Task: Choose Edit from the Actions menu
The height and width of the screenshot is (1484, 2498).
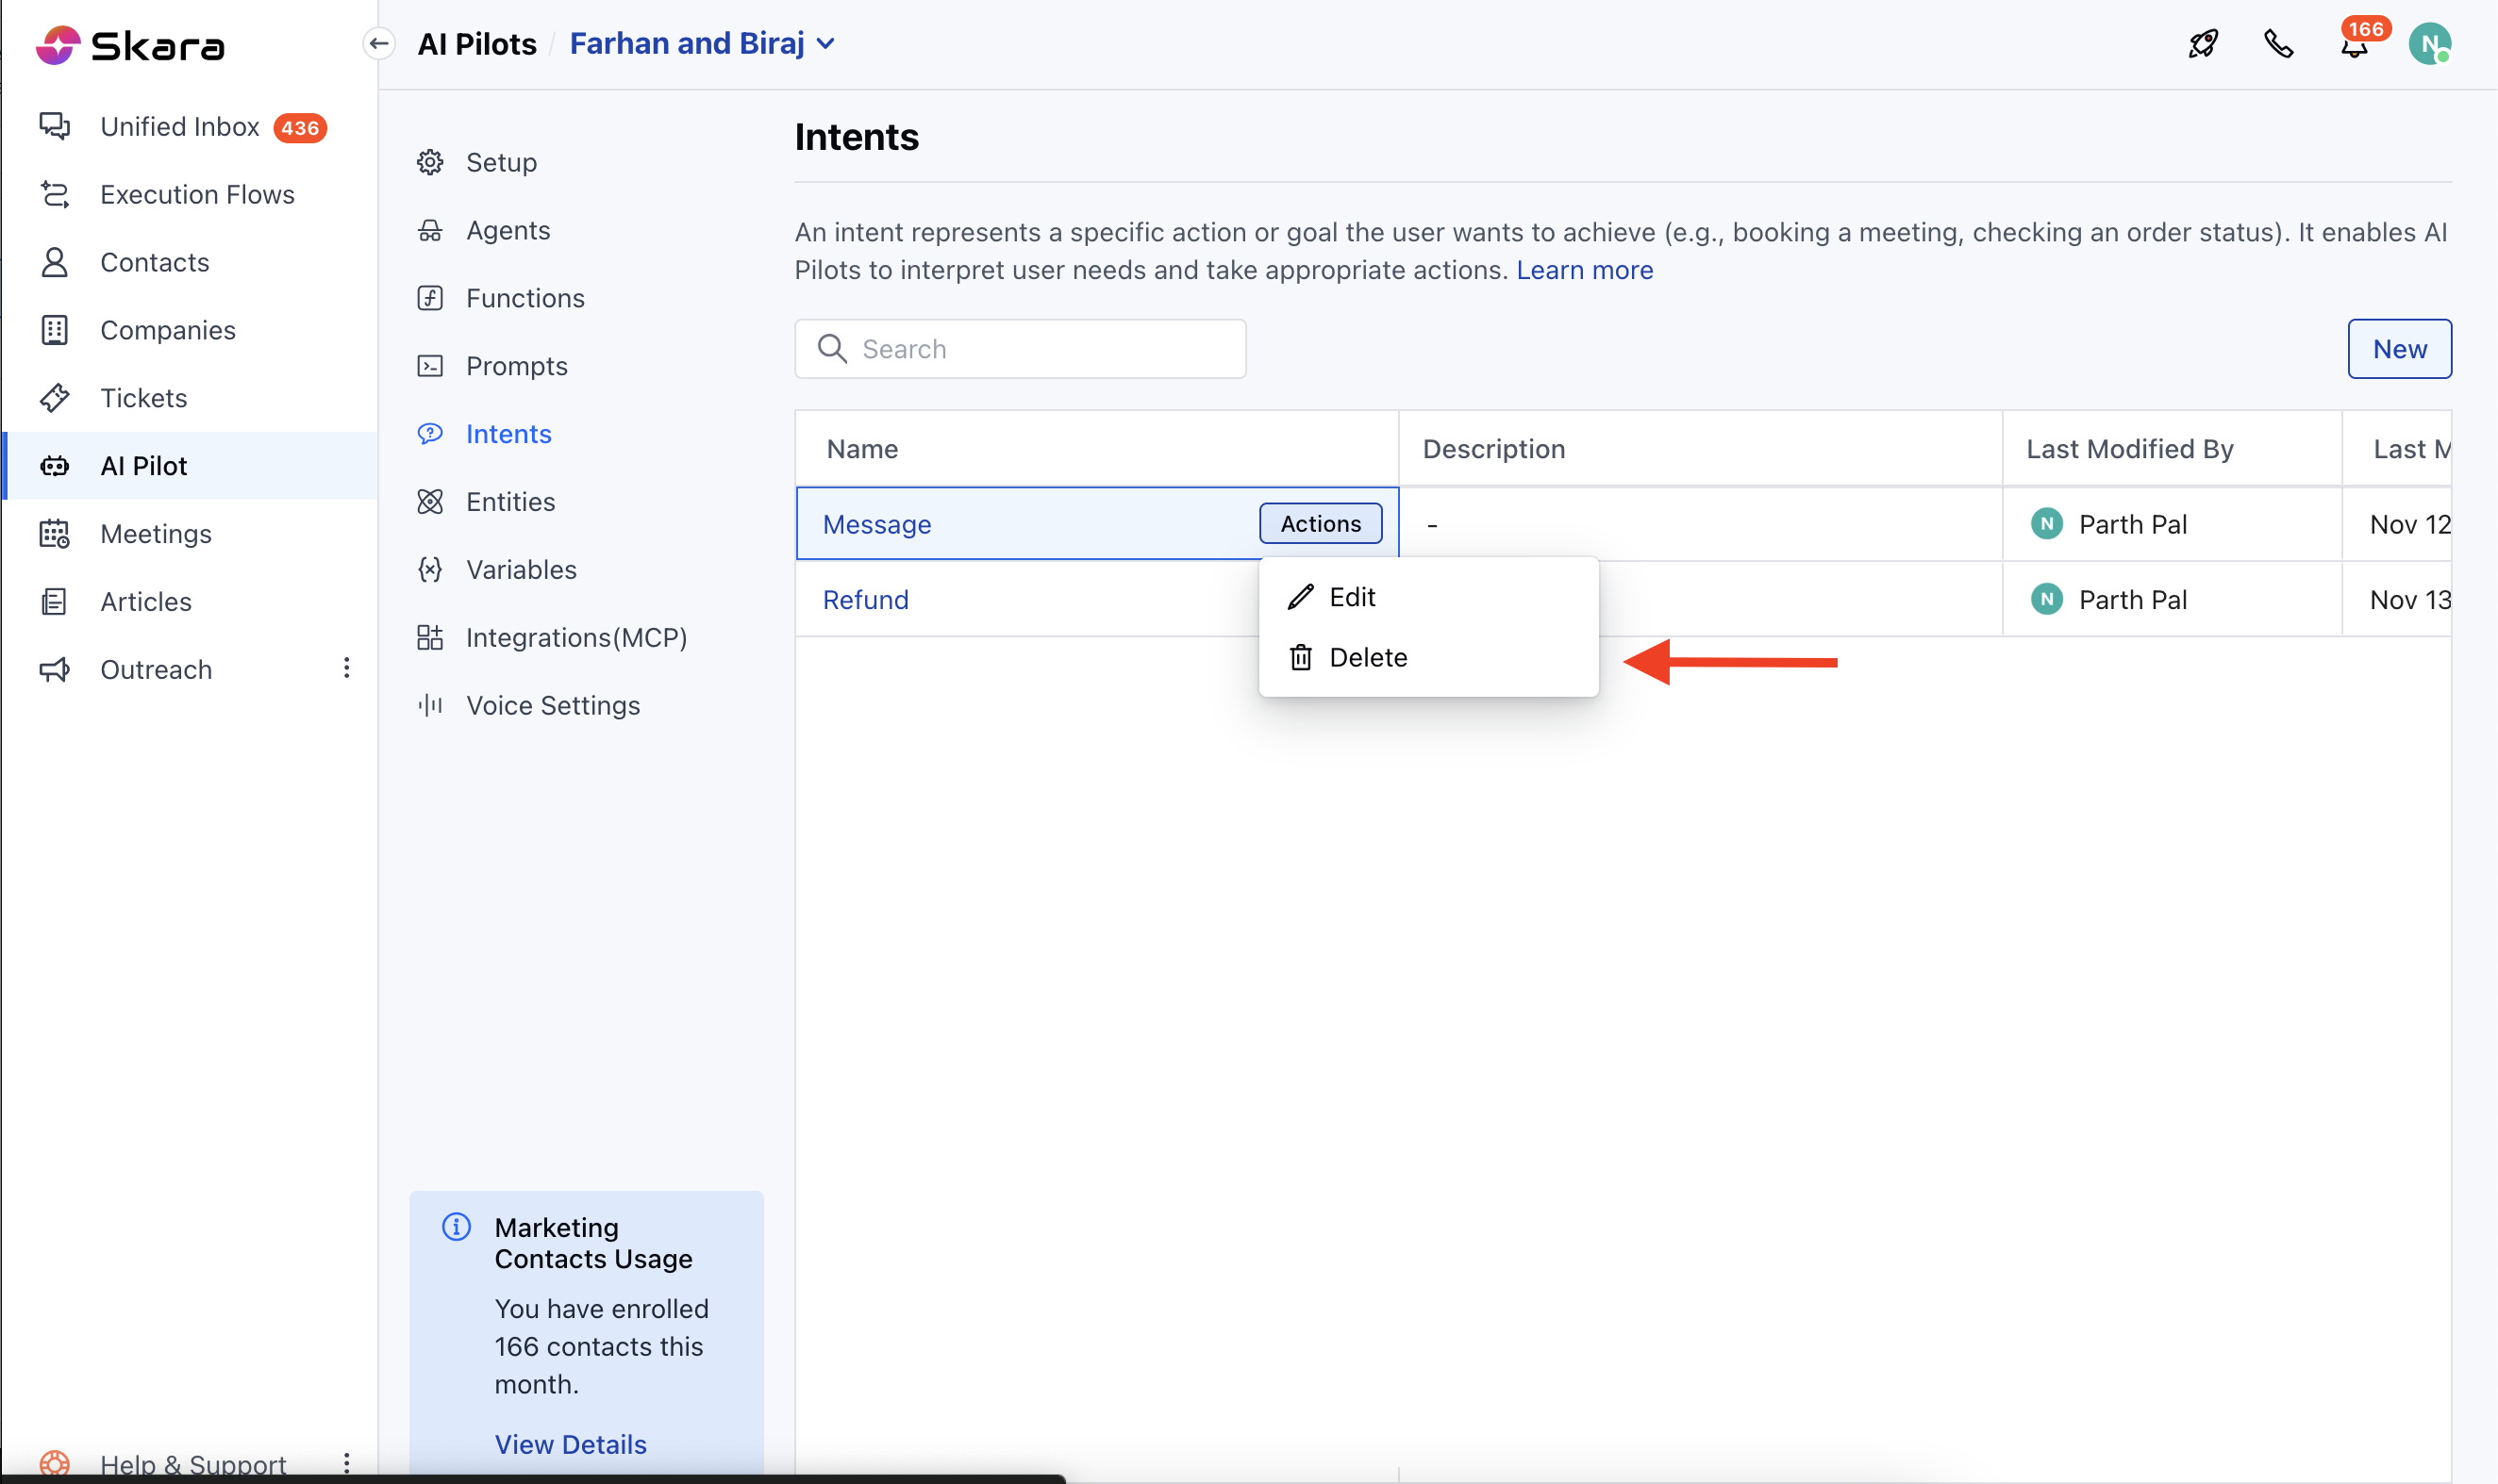Action: point(1352,597)
